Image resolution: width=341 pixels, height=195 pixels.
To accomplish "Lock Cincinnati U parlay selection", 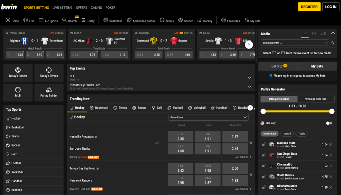I will (264, 166).
